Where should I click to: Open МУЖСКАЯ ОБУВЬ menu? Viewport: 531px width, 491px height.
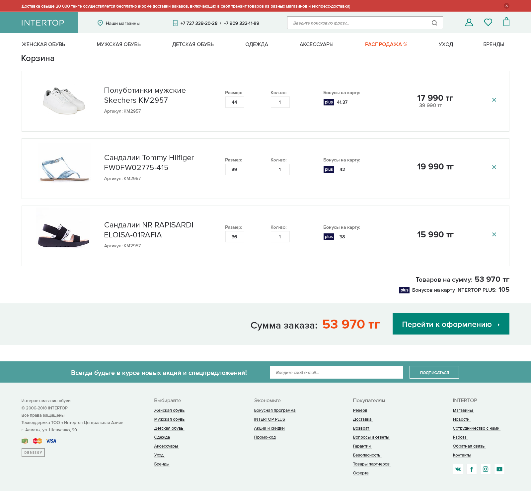[x=118, y=44]
